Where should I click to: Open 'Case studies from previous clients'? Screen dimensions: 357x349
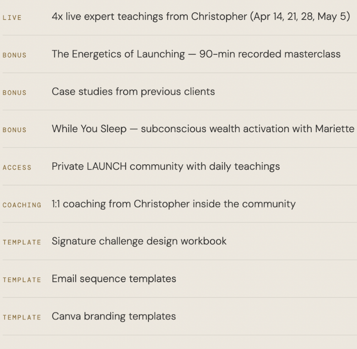pos(133,91)
